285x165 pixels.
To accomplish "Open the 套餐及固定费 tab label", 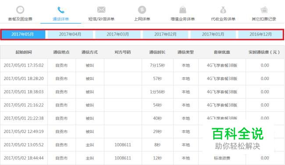I will coord(20,19).
